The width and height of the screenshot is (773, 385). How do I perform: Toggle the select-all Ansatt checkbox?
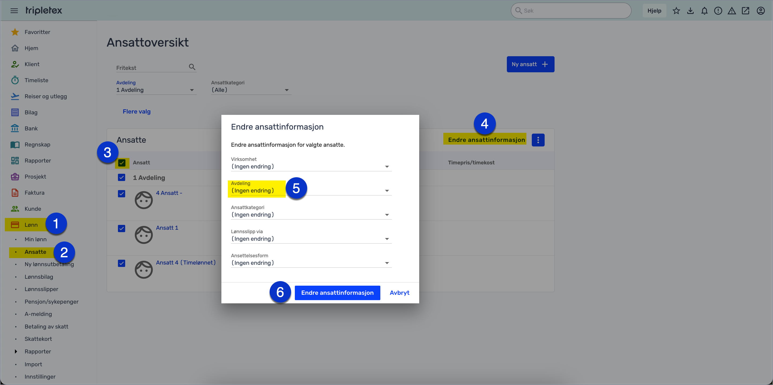tap(121, 163)
